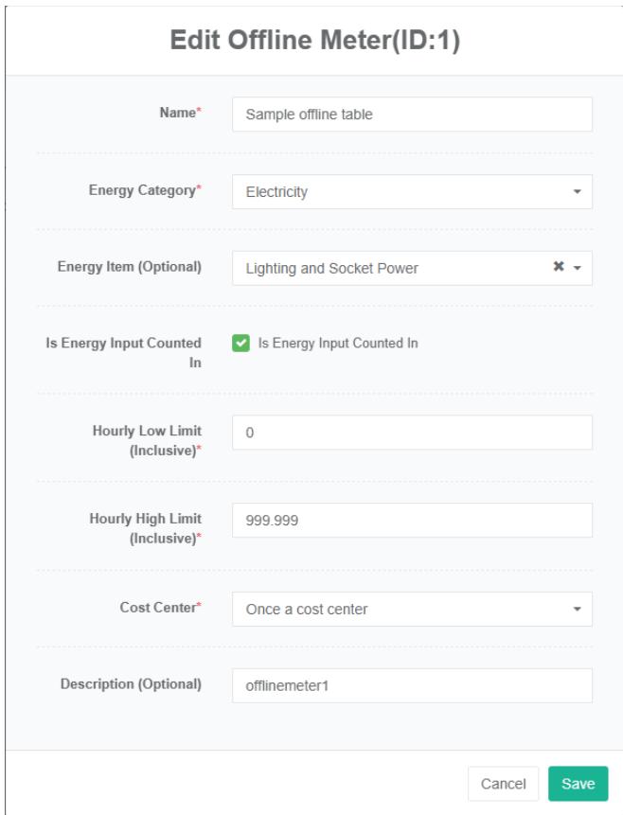Viewport: 623px width, 815px height.
Task: Clear the Energy Item selection with the x icon
Action: [x=560, y=268]
